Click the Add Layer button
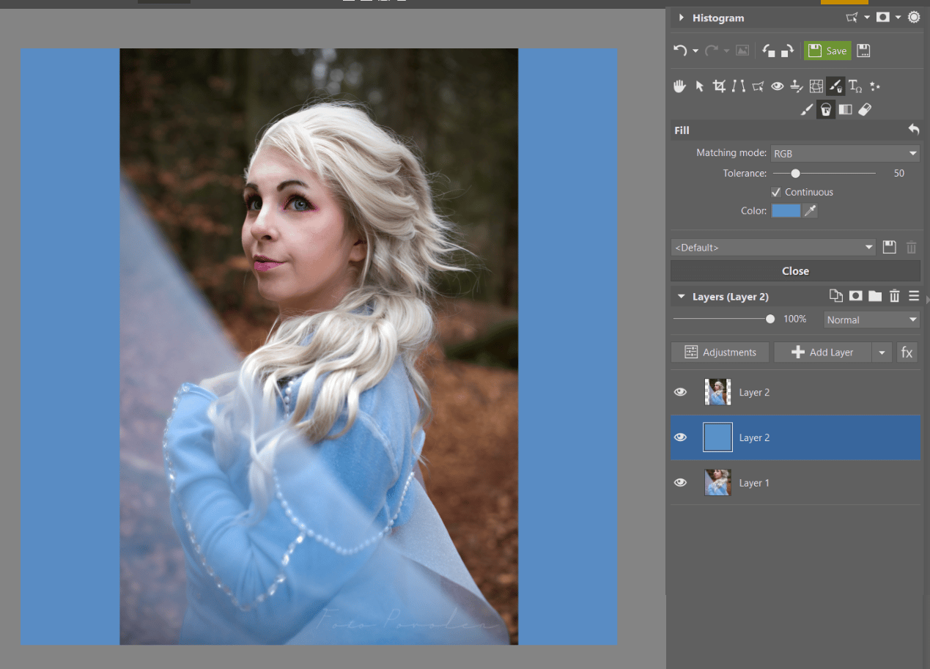Viewport: 930px width, 669px height. [x=823, y=352]
